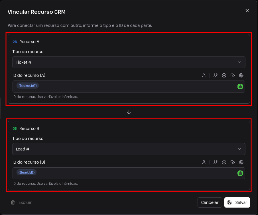Screen dimensions: 258x215
Task: Select the {{lead.id}} variable chip
Action: 27,172
